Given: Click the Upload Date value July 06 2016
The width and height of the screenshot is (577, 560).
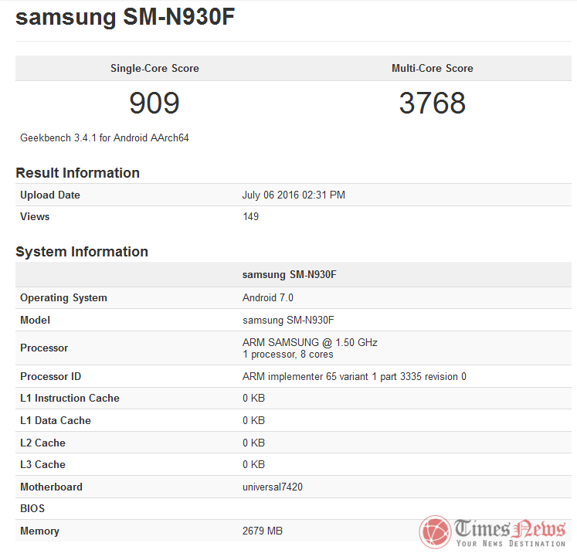Looking at the screenshot, I should click(294, 195).
